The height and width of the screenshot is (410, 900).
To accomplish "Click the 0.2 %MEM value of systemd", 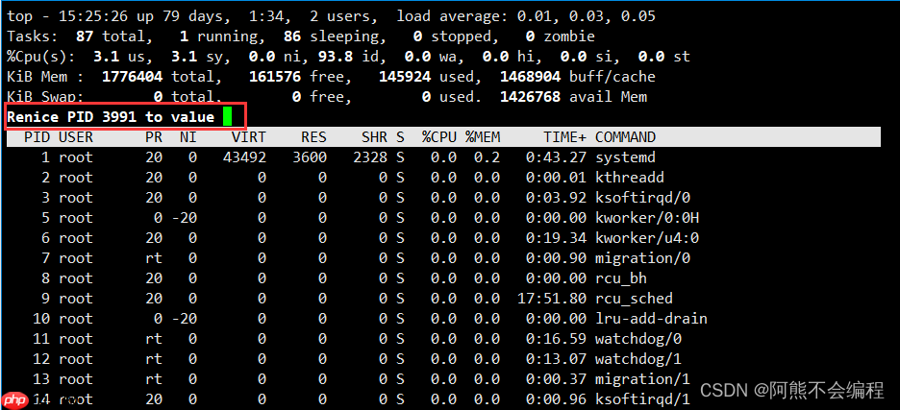I will (487, 157).
